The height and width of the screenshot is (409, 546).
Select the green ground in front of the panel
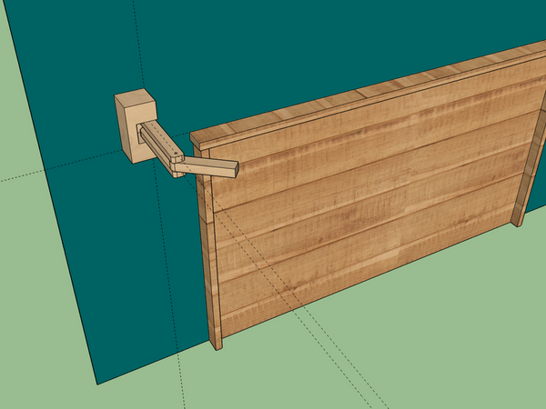pyautogui.click(x=409, y=345)
